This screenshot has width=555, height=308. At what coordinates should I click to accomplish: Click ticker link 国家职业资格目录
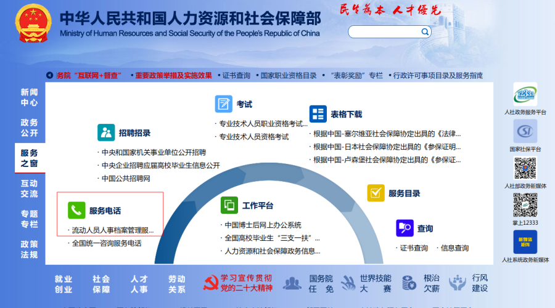[289, 75]
